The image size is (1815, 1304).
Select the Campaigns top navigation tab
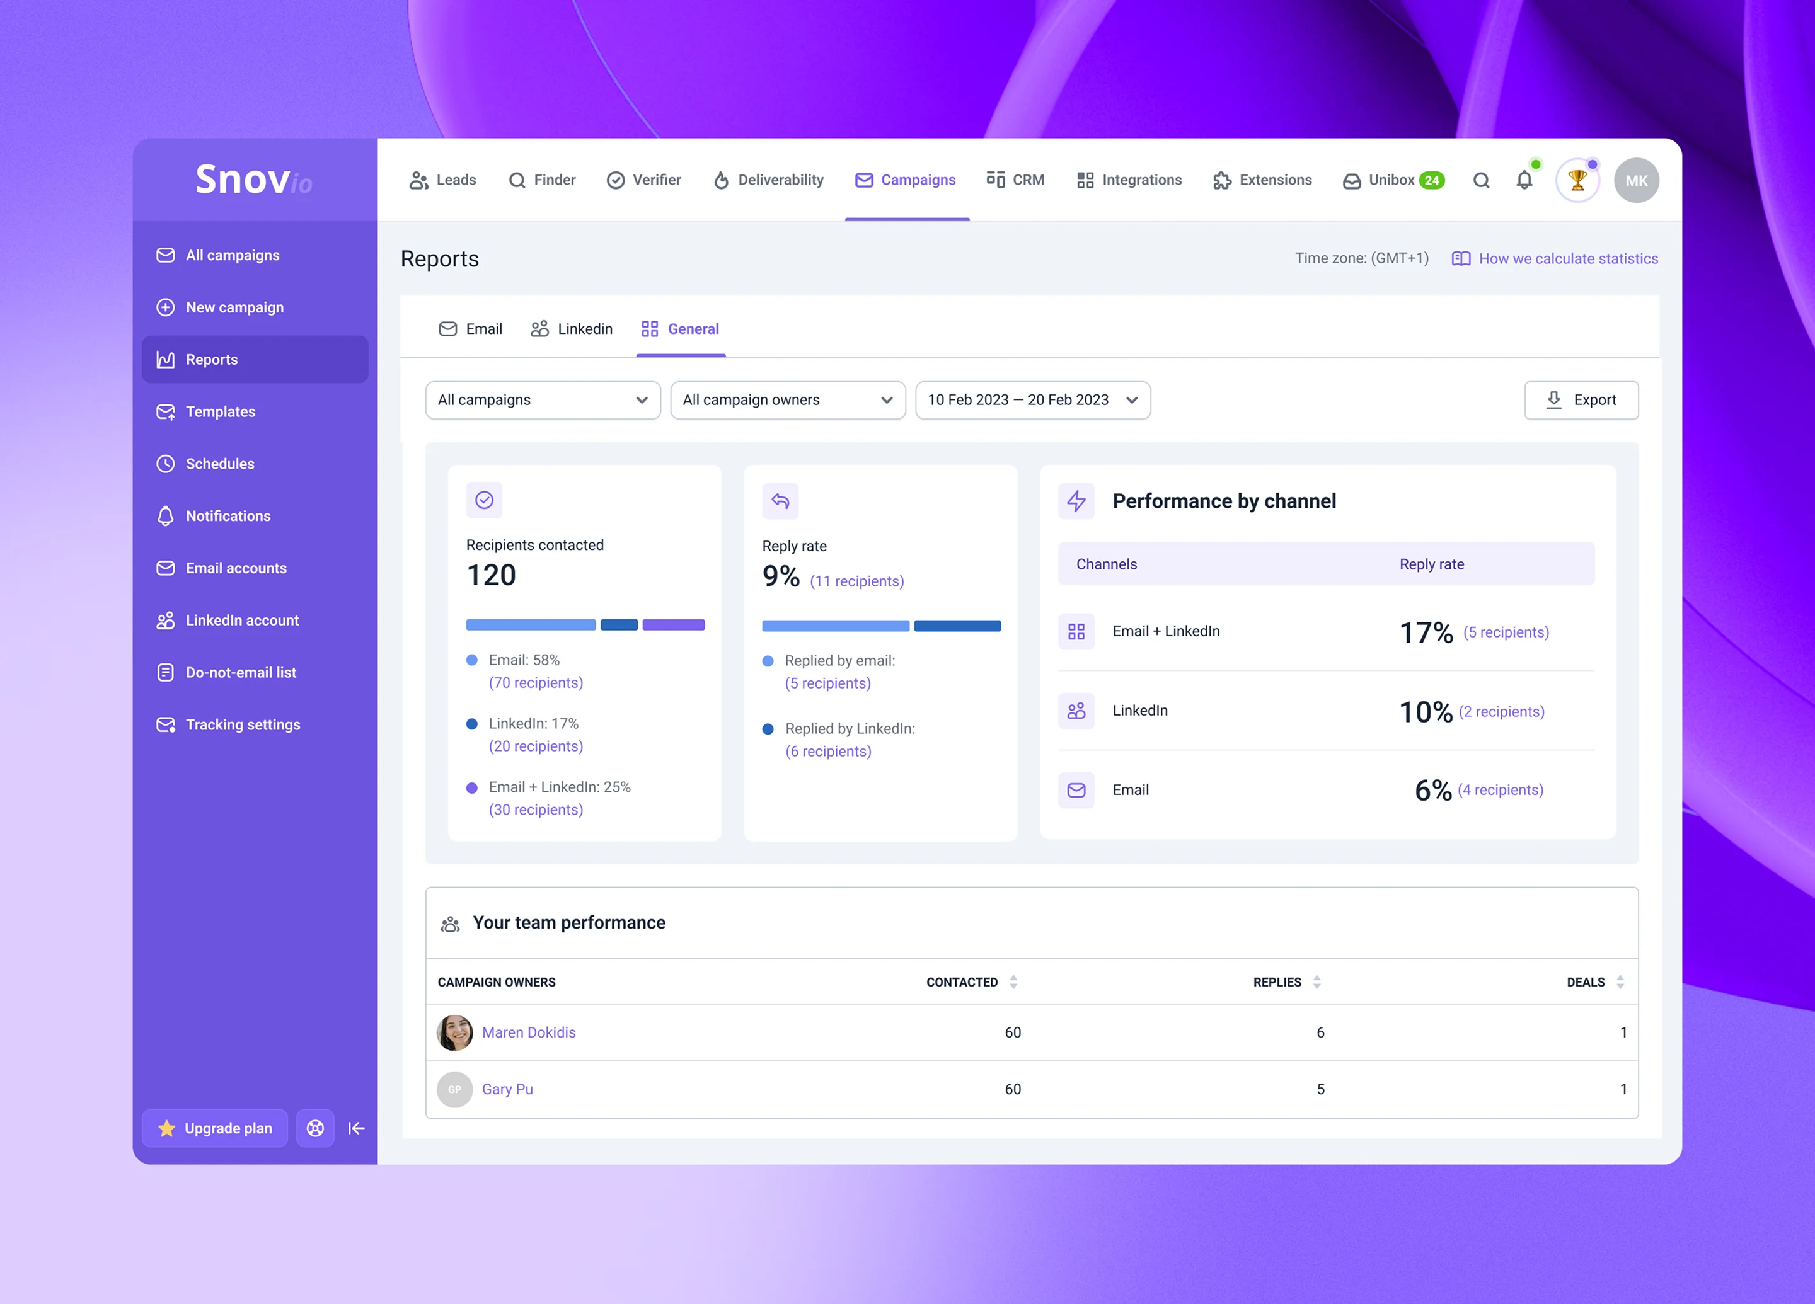[906, 180]
